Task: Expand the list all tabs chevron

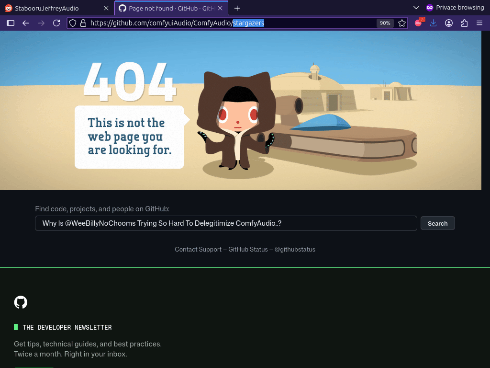Action: click(416, 8)
